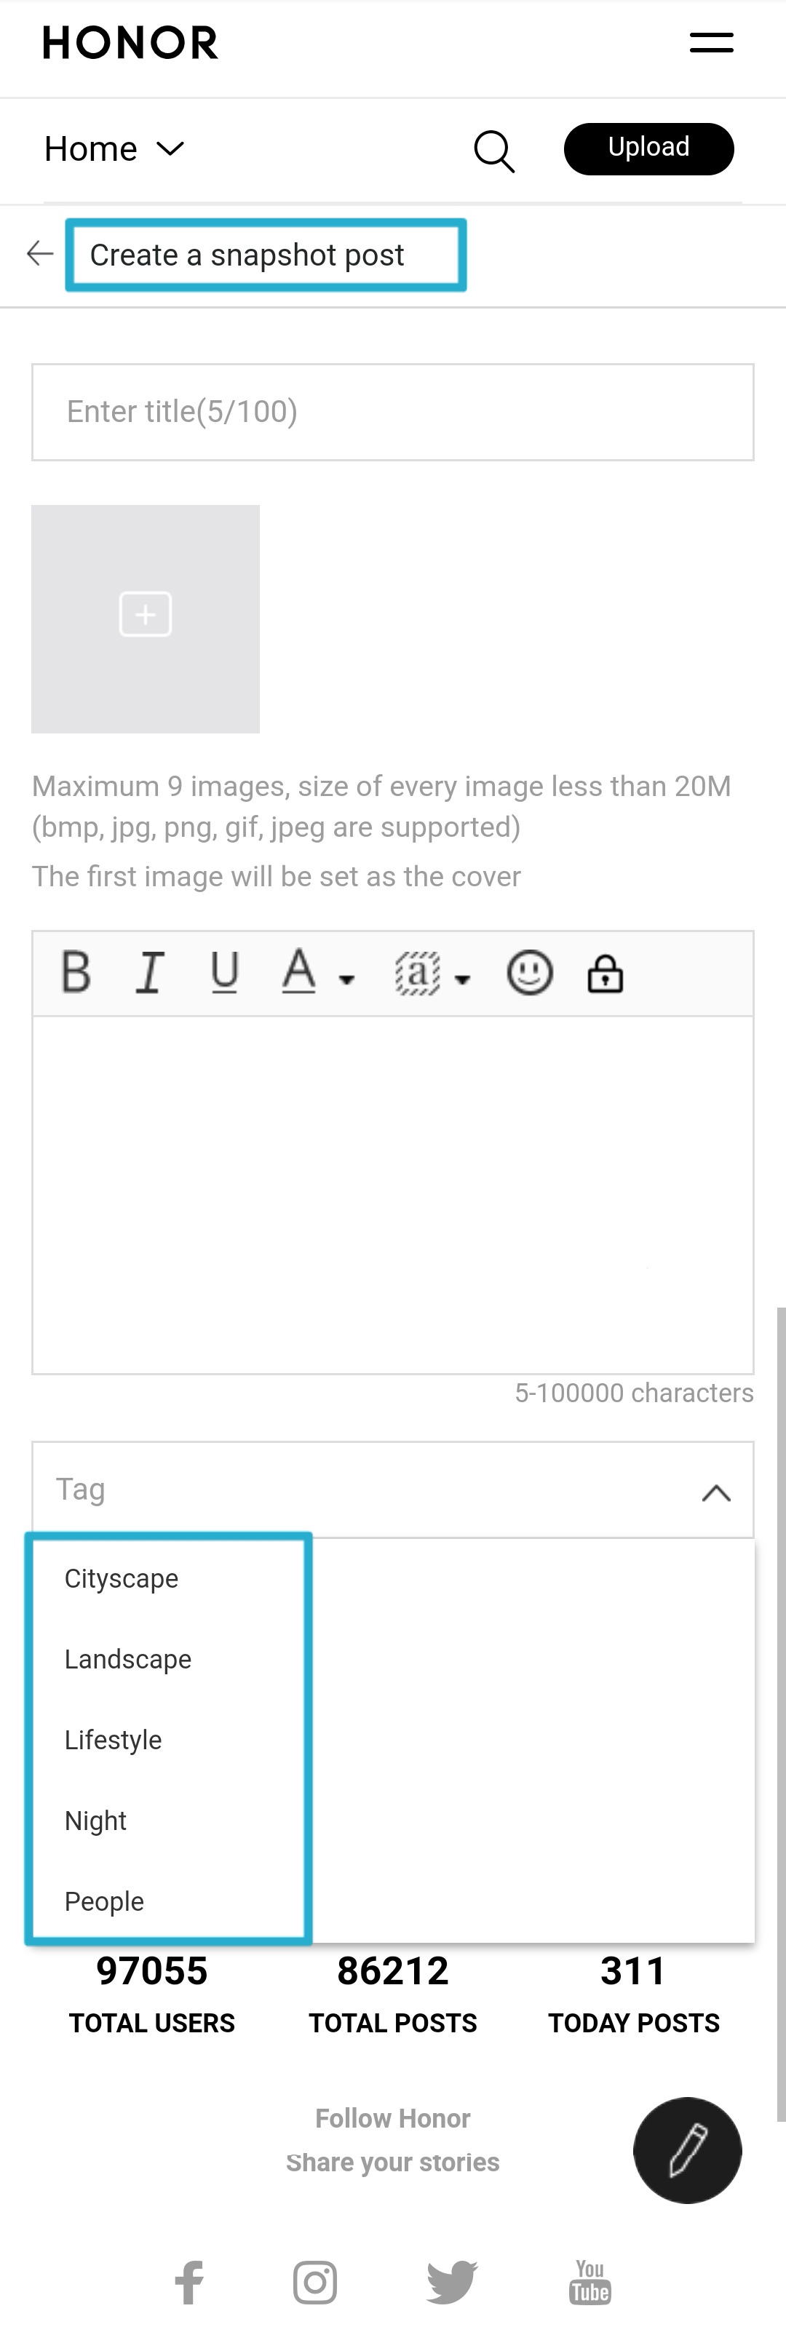Click the floating pencil compose icon

tap(687, 2150)
